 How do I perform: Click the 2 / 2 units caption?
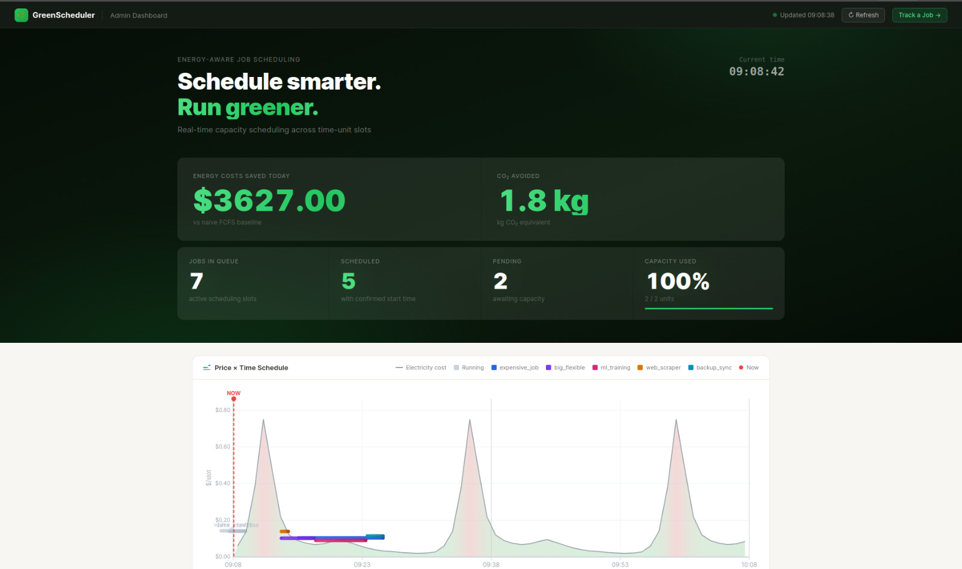click(660, 299)
